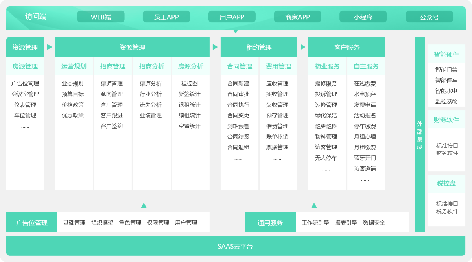Select the 业态规划 item

tap(73, 83)
